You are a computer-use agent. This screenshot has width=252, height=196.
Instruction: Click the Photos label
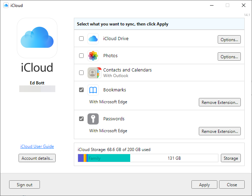[110, 56]
